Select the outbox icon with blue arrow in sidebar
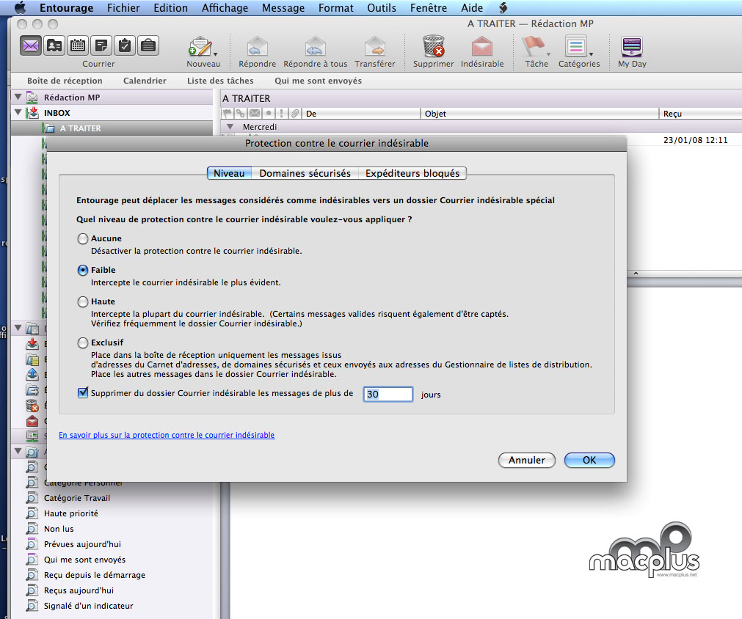 [32, 375]
